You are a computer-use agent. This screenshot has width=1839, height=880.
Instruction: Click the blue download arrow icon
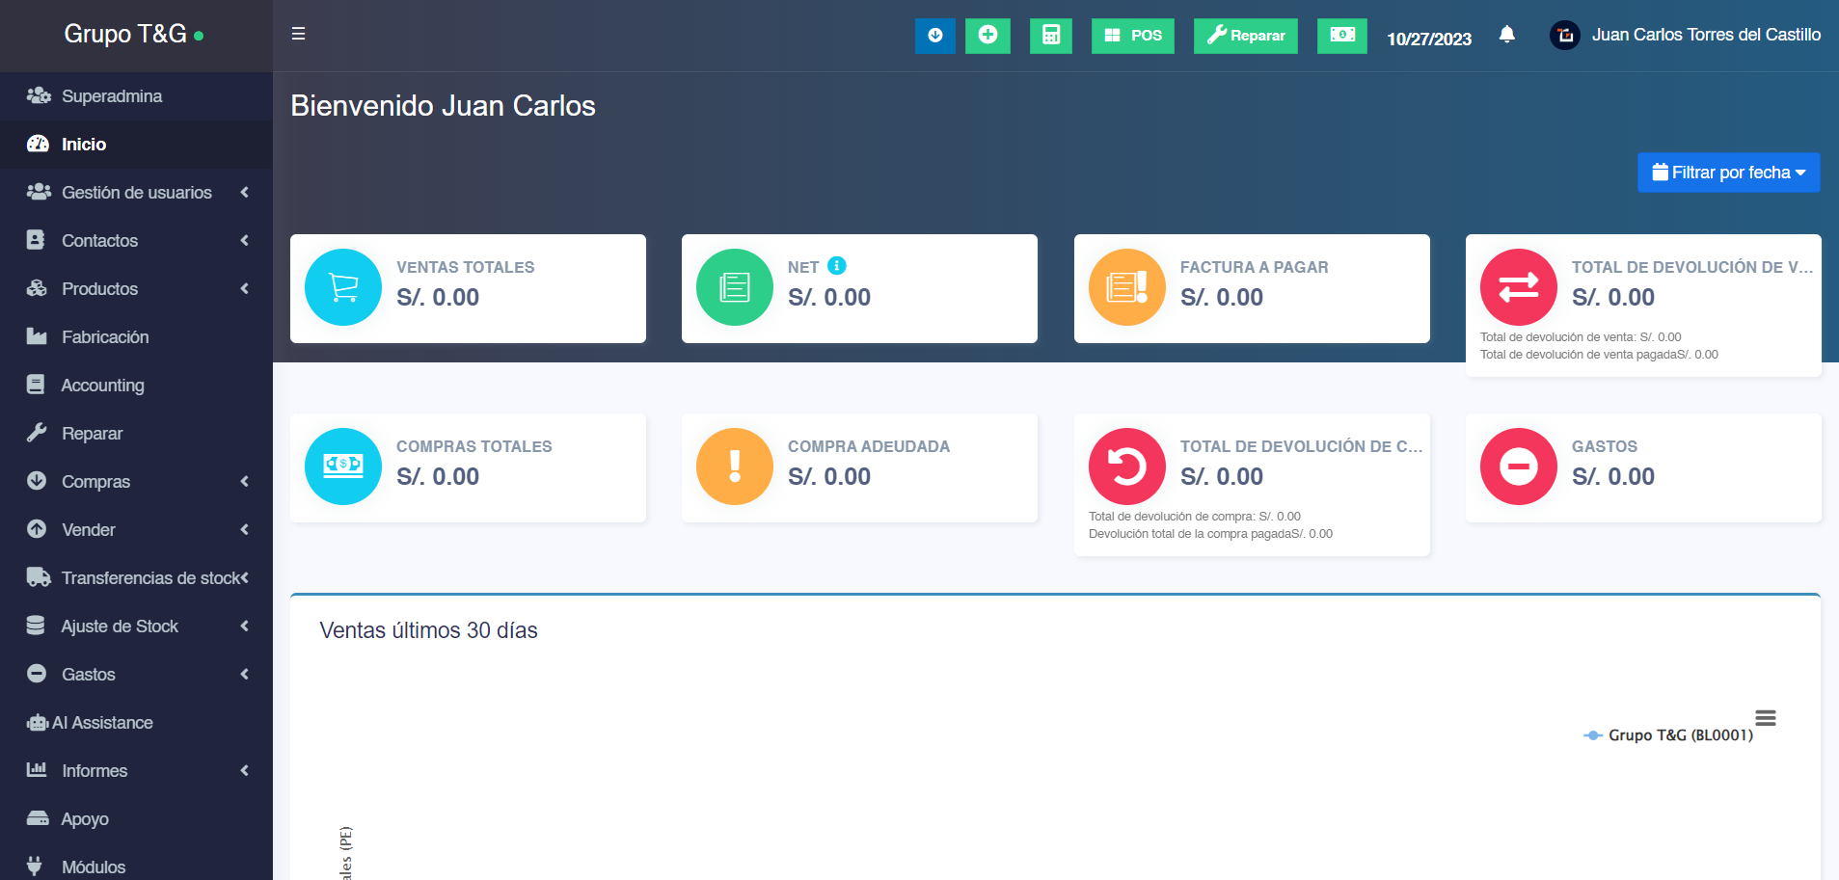[934, 36]
